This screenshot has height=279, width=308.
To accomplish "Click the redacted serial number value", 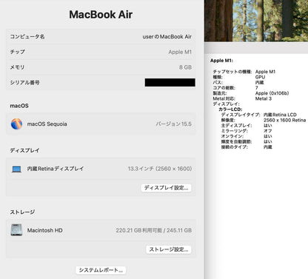I will click(170, 82).
